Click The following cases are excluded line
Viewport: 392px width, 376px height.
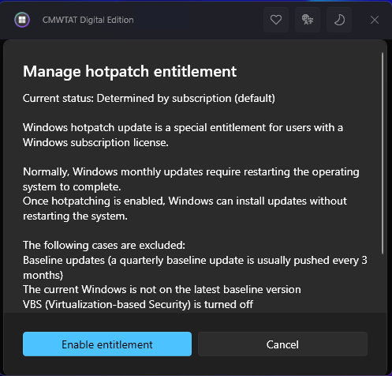pos(104,245)
